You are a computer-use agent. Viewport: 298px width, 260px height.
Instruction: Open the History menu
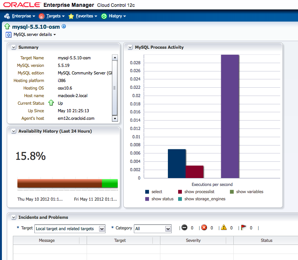(114, 16)
